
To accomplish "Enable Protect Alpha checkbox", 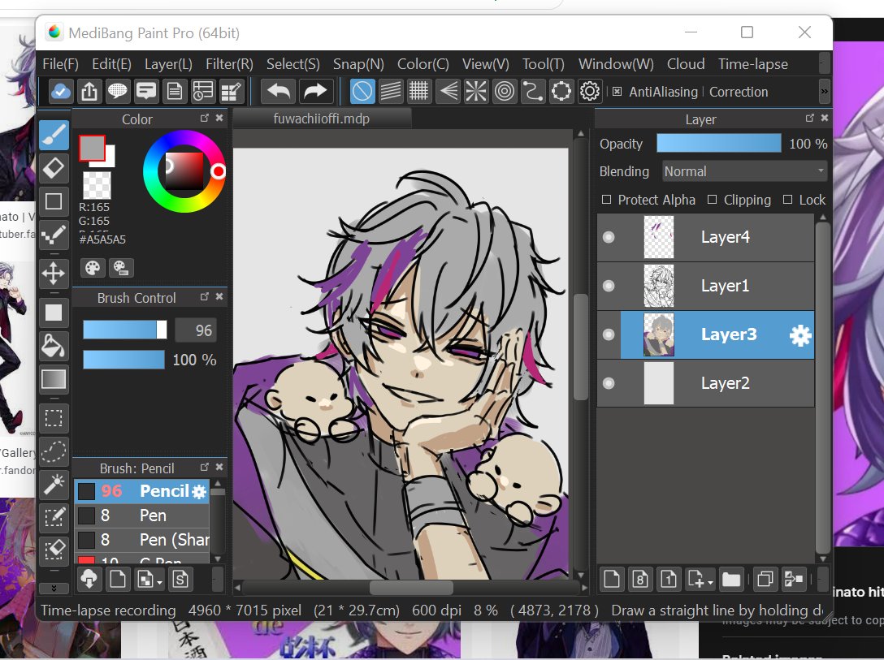I will [607, 200].
